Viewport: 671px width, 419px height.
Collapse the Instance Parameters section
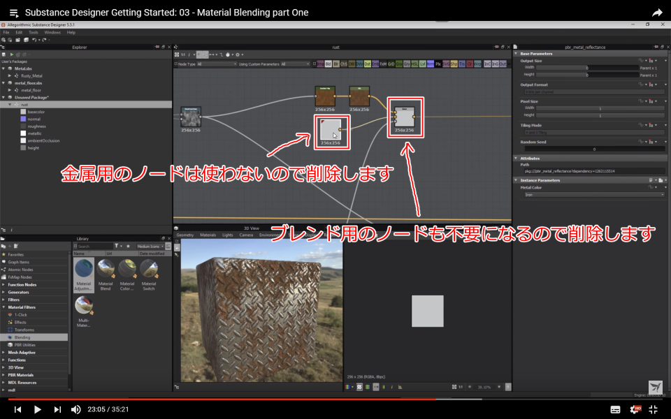[x=516, y=180]
